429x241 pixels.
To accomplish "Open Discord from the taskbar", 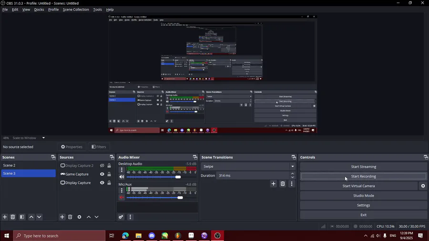I will point(152,236).
